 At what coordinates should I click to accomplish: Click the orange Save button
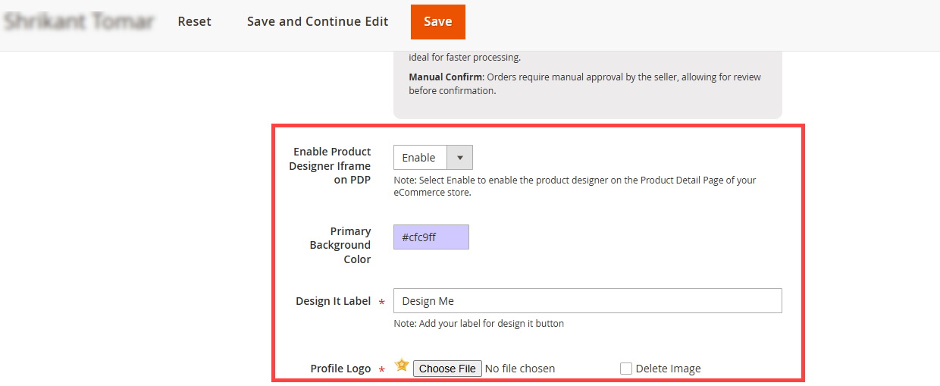coord(438,21)
